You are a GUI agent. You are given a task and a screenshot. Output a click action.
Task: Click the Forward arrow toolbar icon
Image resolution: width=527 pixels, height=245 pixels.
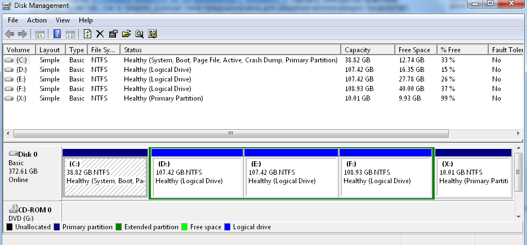tap(23, 34)
